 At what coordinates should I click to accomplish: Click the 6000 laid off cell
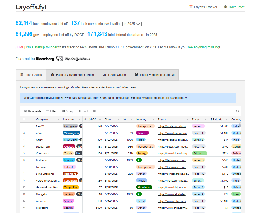pos(93,208)
